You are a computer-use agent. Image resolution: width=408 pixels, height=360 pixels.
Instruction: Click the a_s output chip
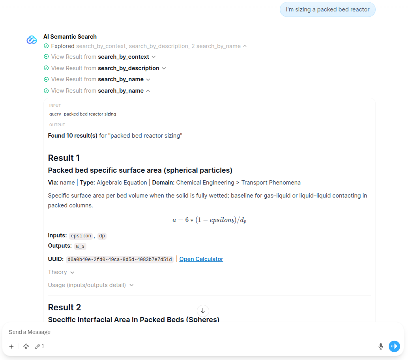tap(80, 246)
